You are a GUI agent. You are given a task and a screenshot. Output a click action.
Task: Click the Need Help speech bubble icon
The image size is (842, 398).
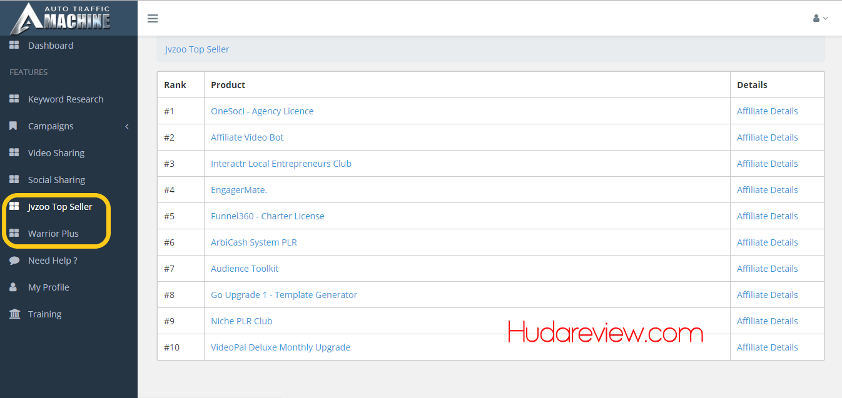(14, 261)
